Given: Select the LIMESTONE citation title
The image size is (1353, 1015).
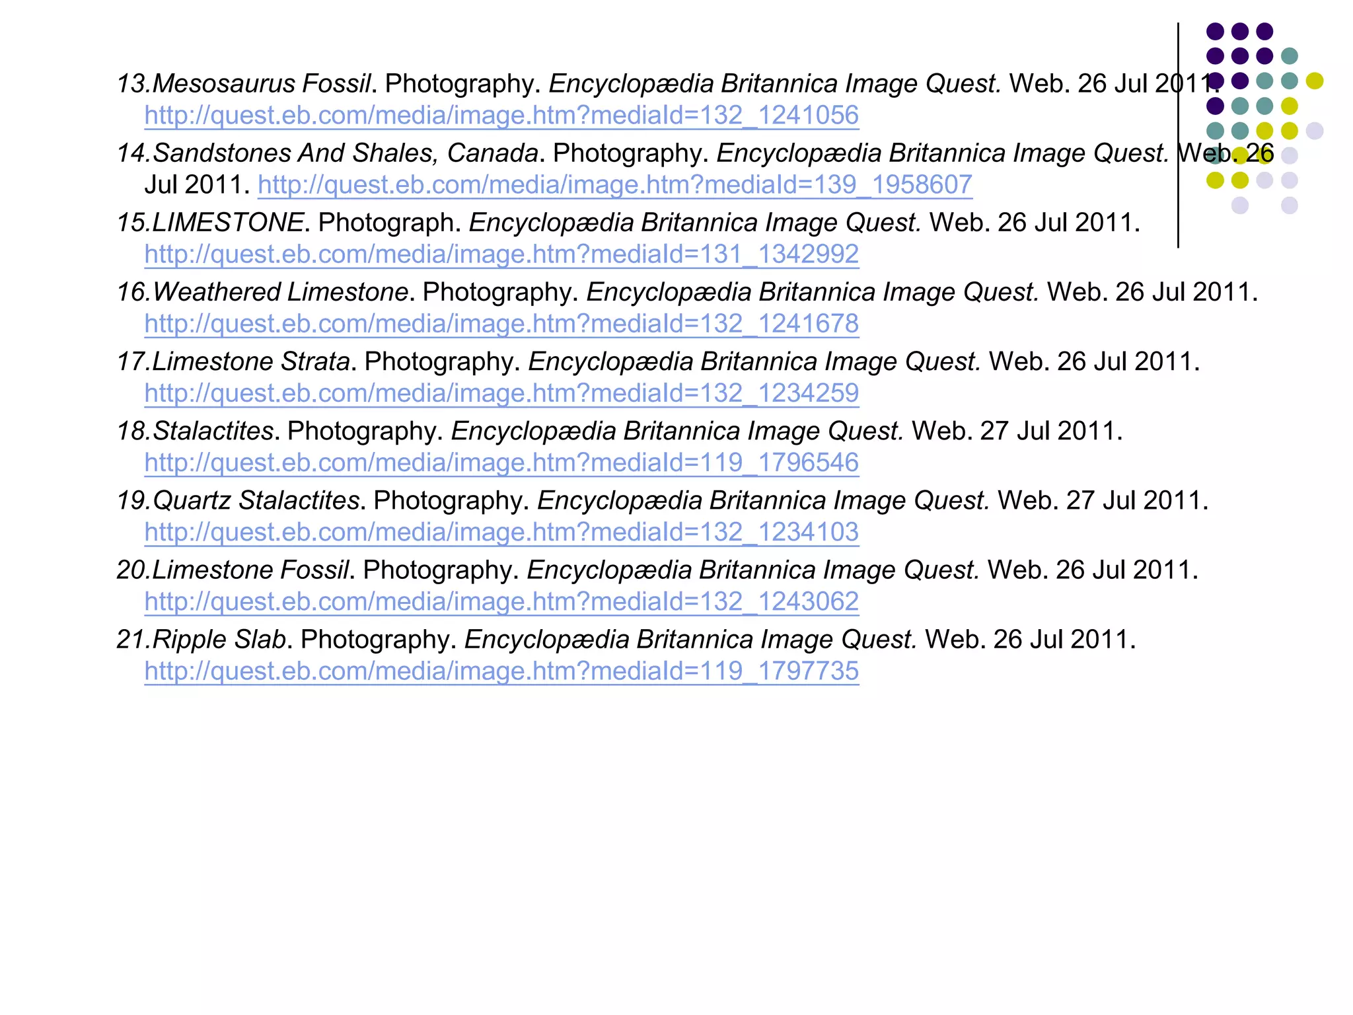Looking at the screenshot, I should pyautogui.click(x=227, y=223).
